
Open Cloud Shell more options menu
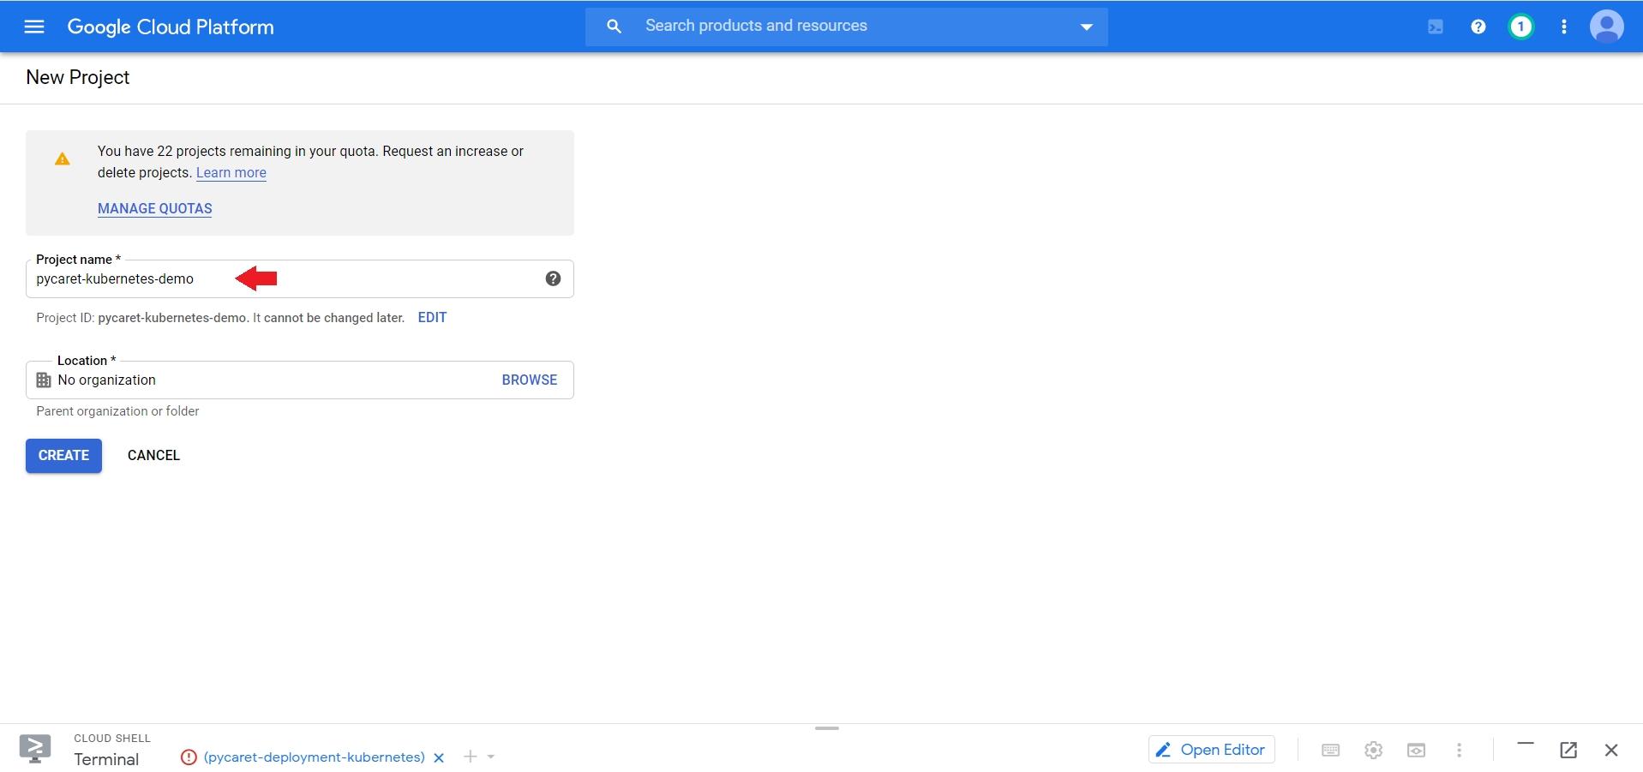1459,751
